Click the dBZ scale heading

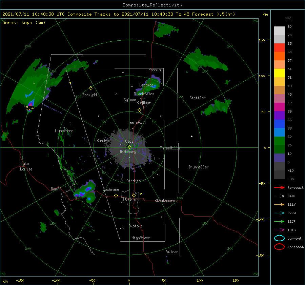[287, 18]
